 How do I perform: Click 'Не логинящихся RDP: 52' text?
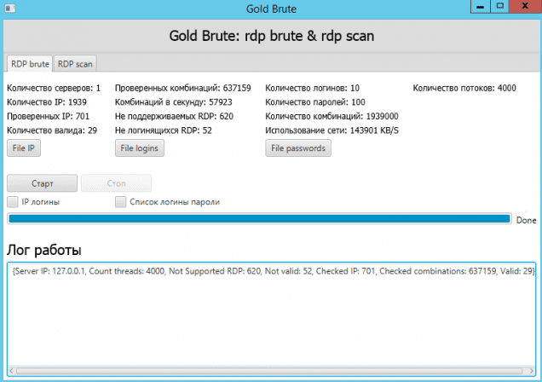point(163,130)
